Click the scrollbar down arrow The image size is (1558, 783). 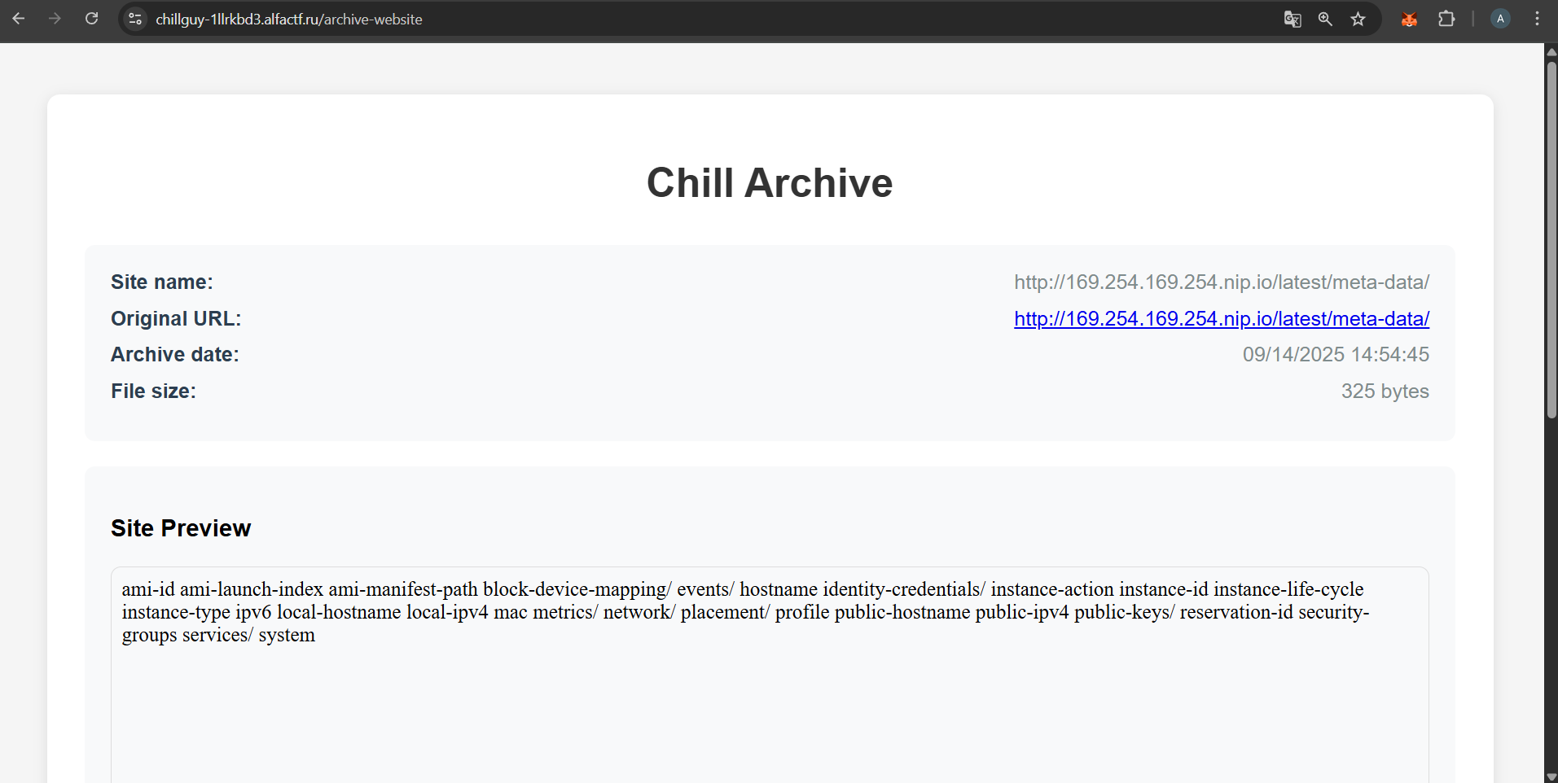point(1551,776)
